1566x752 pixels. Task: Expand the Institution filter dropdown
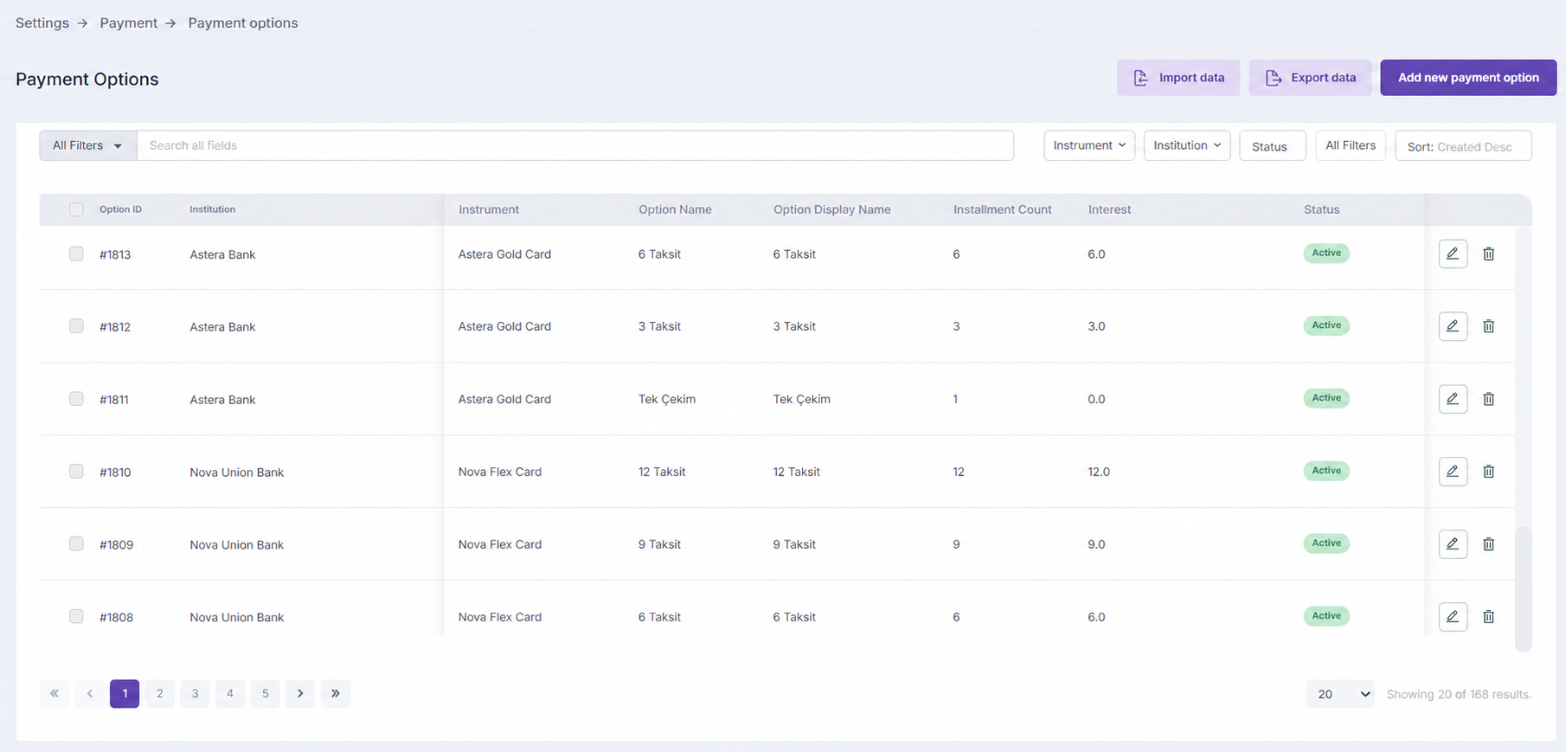tap(1187, 145)
